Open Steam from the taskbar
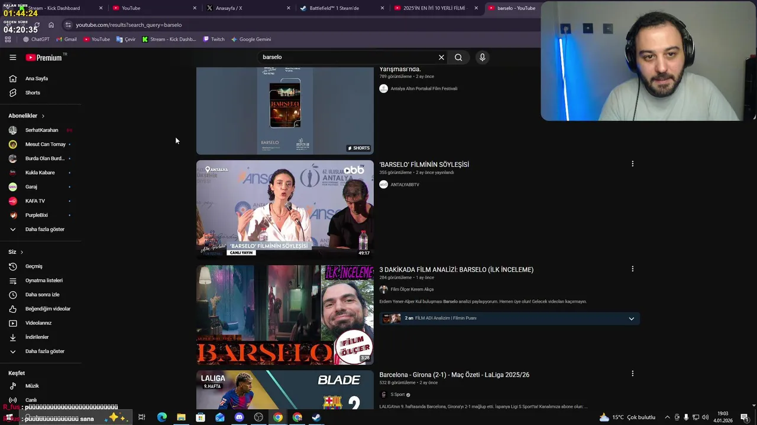This screenshot has height=425, width=757. point(316,417)
